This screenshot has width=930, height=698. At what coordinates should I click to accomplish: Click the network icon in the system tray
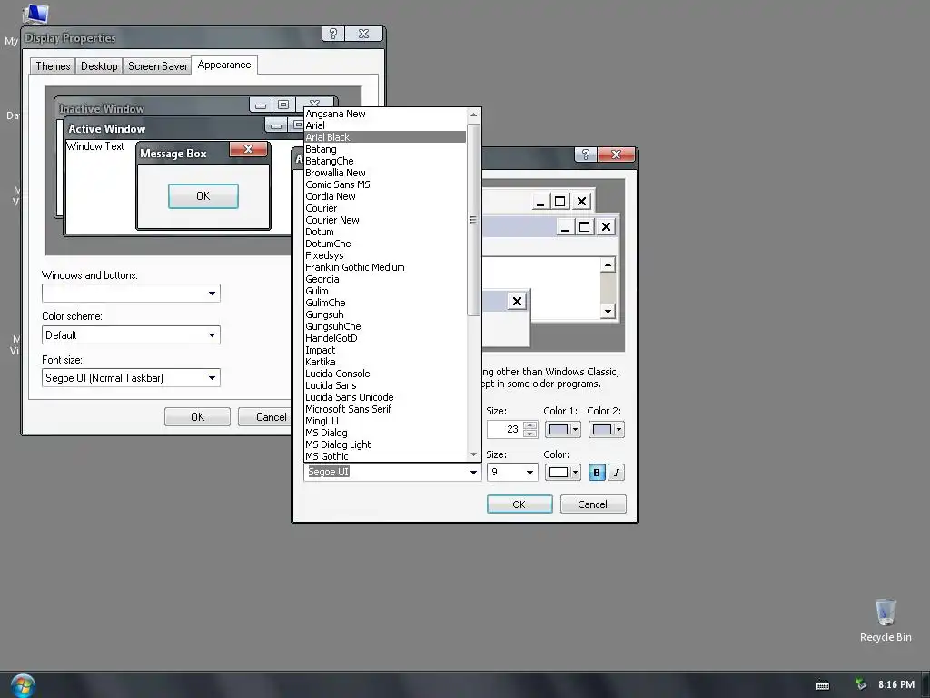click(x=860, y=684)
